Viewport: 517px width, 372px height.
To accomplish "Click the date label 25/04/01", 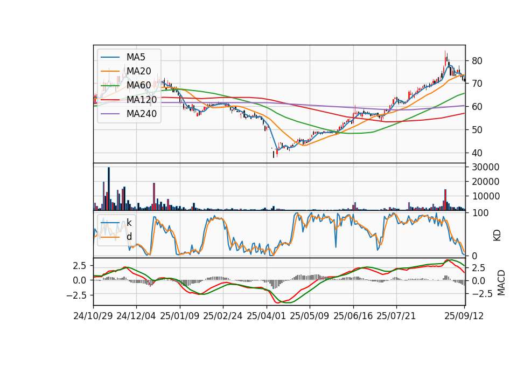I will pyautogui.click(x=267, y=316).
